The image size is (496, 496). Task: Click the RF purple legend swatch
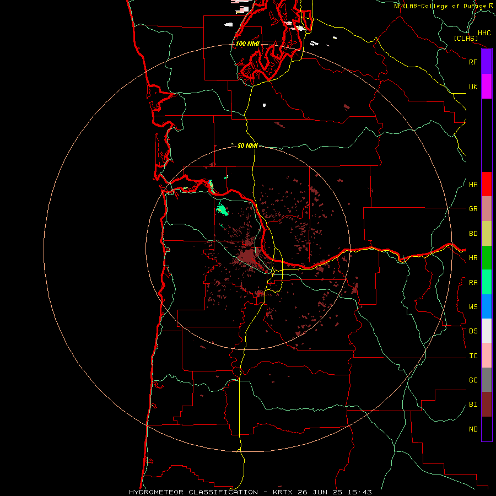pos(487,62)
